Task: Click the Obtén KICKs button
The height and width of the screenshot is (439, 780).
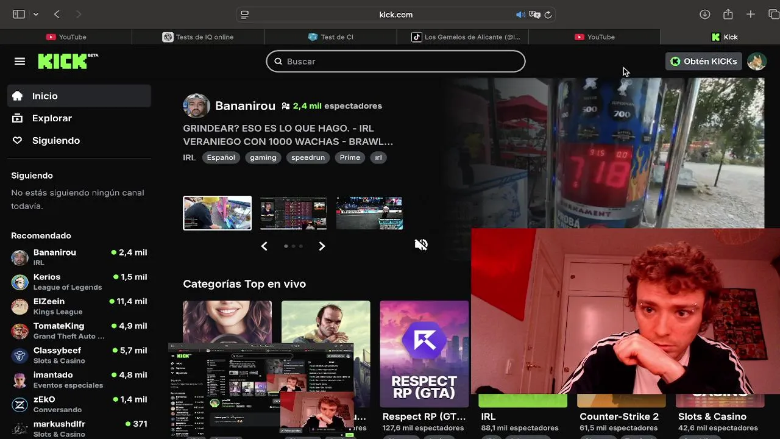Action: (704, 61)
